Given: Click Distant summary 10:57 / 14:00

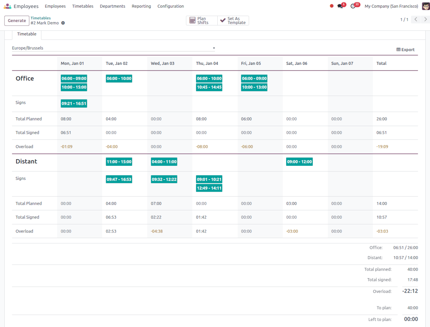Looking at the screenshot, I should click(406, 258).
